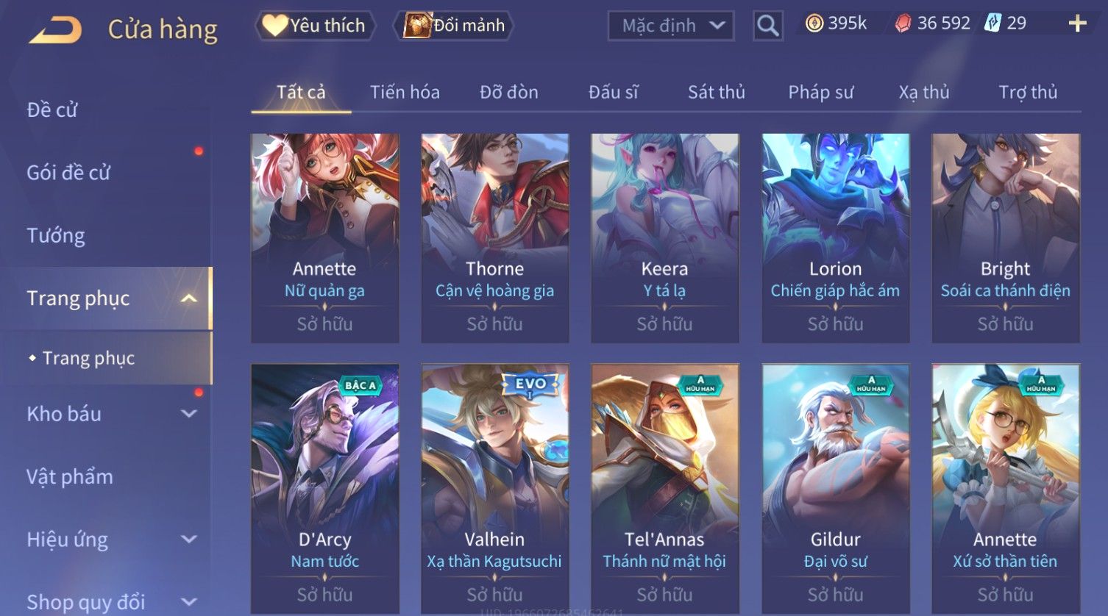
Task: Switch to the Sát thủ tab
Action: [x=717, y=92]
